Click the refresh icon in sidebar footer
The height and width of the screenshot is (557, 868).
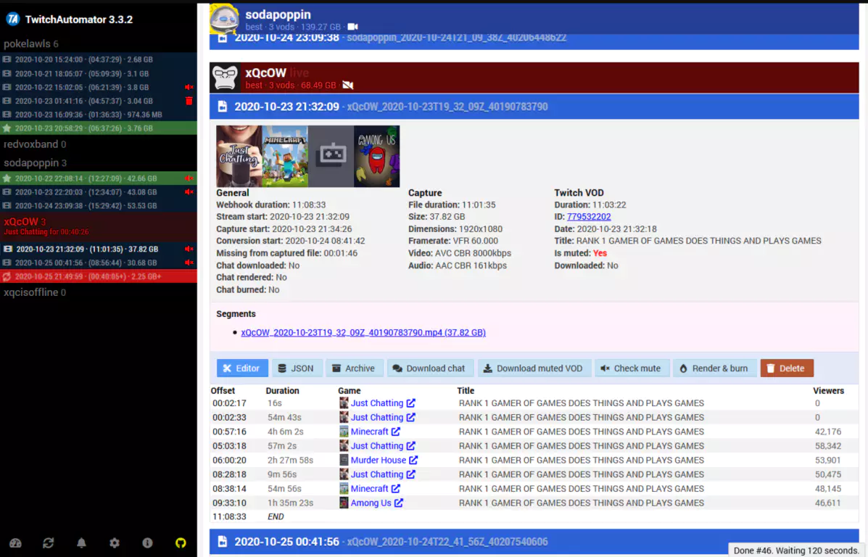point(49,542)
